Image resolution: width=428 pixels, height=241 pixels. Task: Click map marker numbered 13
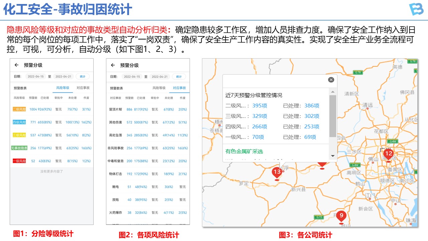point(277,172)
